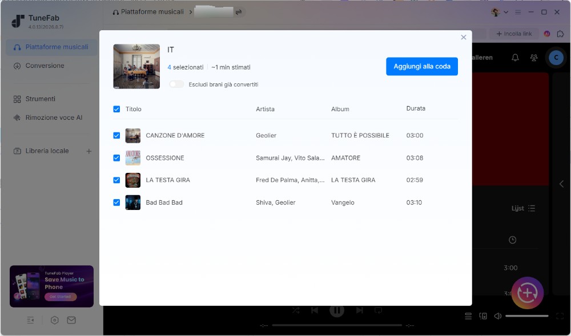571x336 pixels.
Task: Collapse right panel with chevron arrow
Action: (x=561, y=184)
